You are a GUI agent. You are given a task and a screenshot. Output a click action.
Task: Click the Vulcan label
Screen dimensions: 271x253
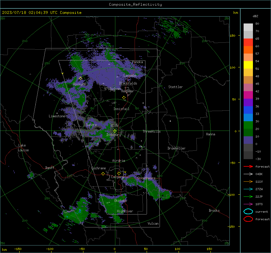[153, 224]
